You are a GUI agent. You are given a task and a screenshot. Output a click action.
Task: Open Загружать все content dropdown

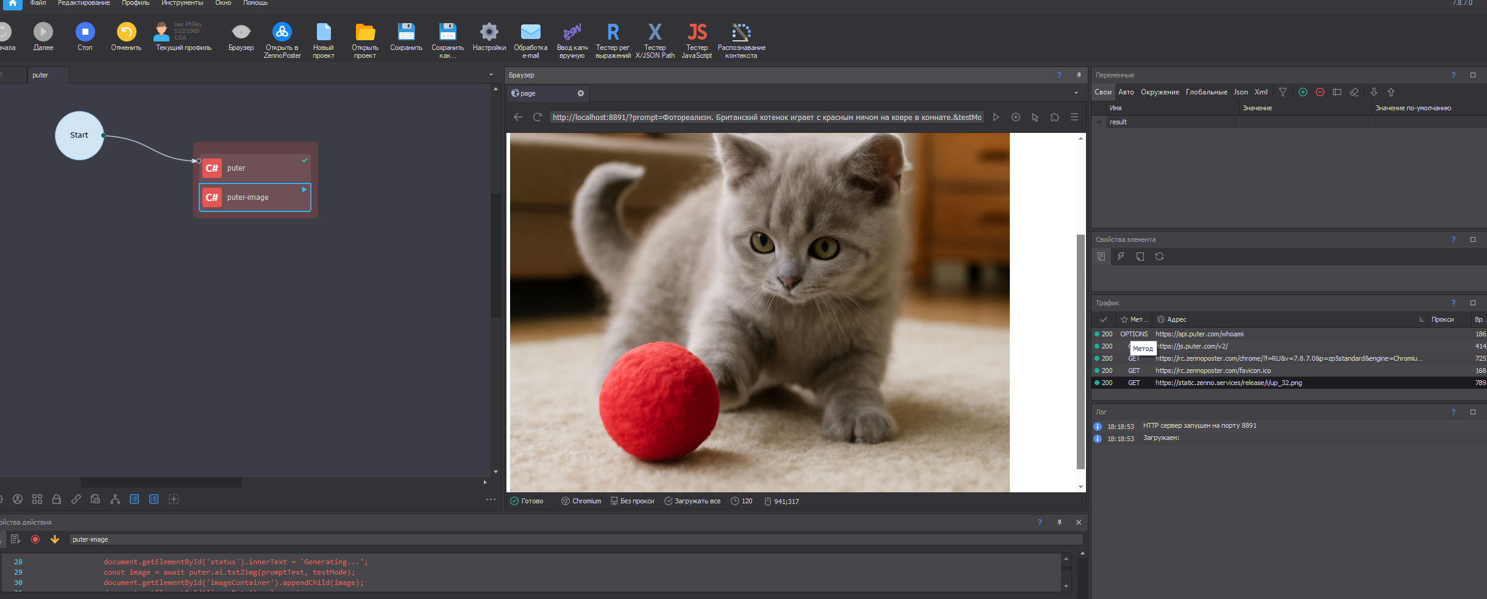(692, 501)
